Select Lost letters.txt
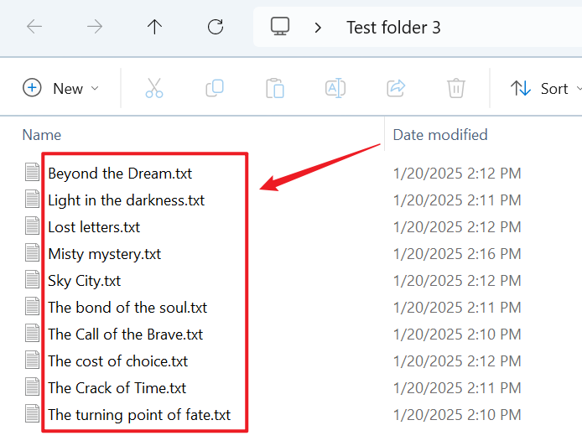Screen dimensions: 582x446 pyautogui.click(x=94, y=227)
